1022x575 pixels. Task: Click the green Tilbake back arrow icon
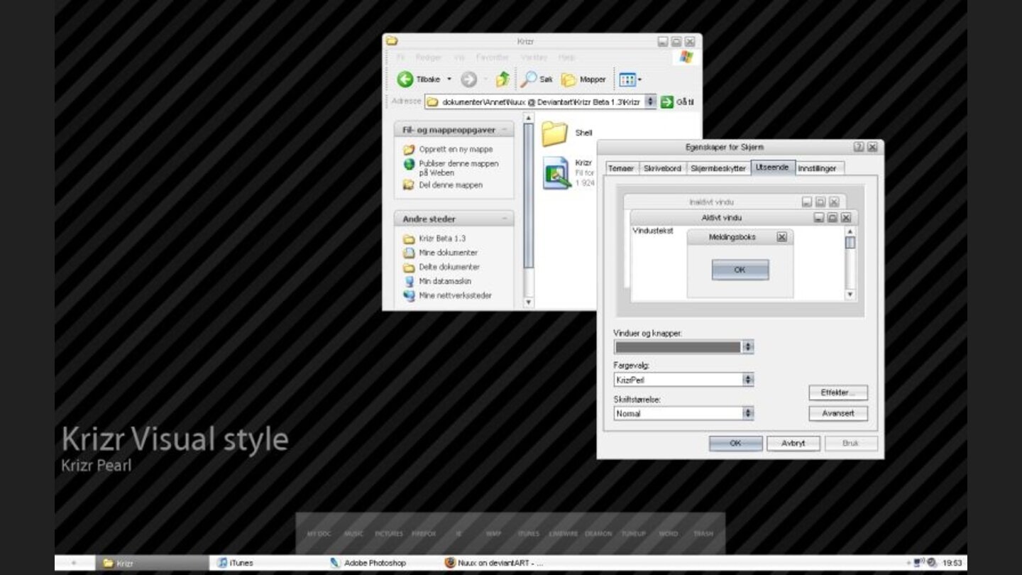point(405,80)
